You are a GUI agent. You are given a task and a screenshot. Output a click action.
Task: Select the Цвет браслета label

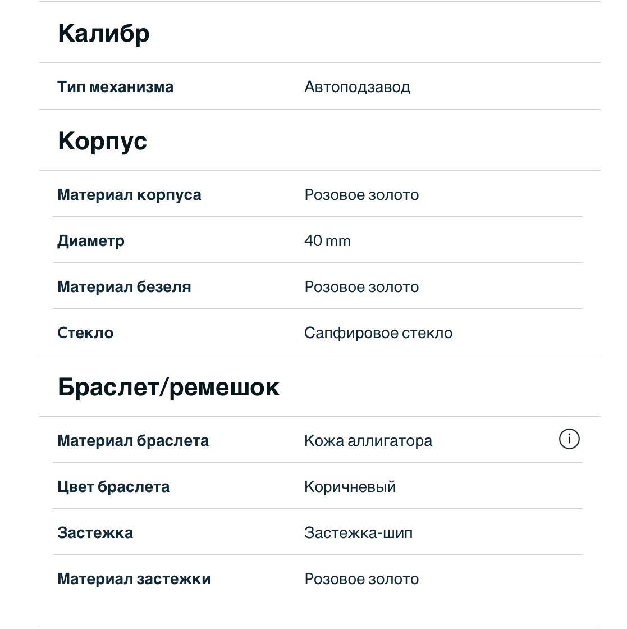click(x=113, y=487)
